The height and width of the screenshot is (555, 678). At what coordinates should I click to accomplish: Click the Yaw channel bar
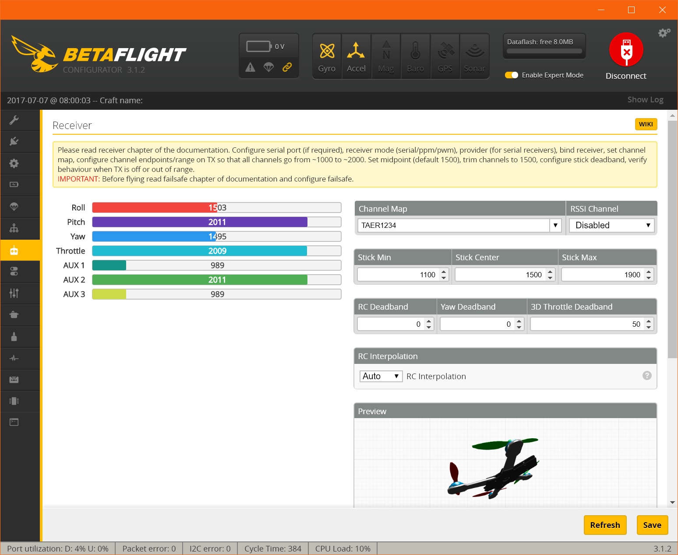pyautogui.click(x=217, y=237)
